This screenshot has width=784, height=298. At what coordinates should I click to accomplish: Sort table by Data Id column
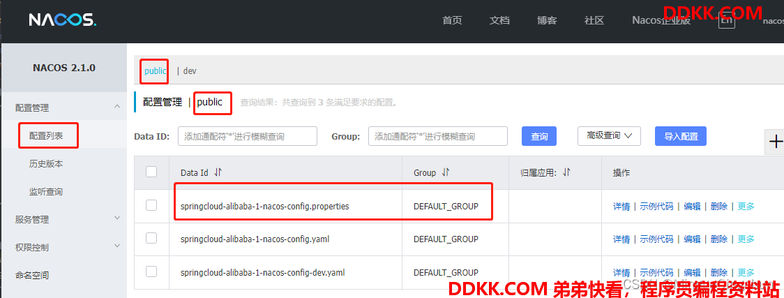(x=218, y=172)
